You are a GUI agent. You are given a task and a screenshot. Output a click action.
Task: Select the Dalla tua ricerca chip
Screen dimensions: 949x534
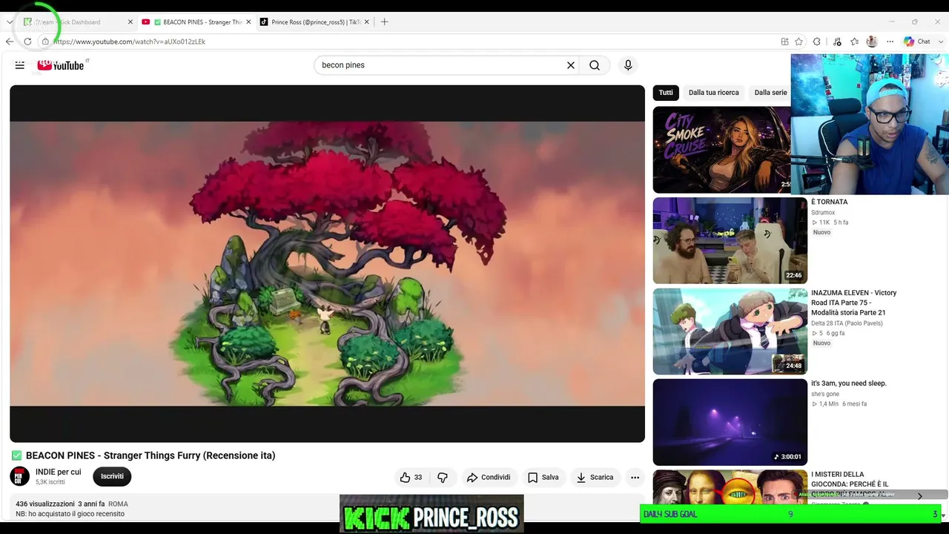[713, 93]
